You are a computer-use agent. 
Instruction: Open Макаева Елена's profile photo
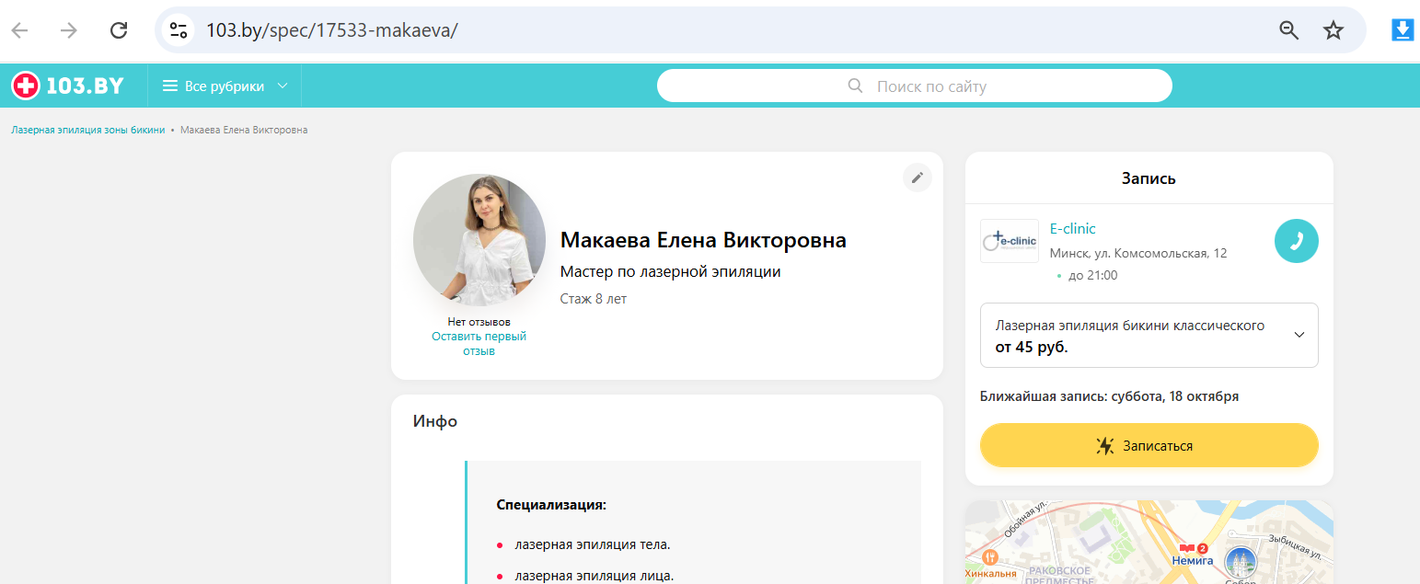point(479,240)
